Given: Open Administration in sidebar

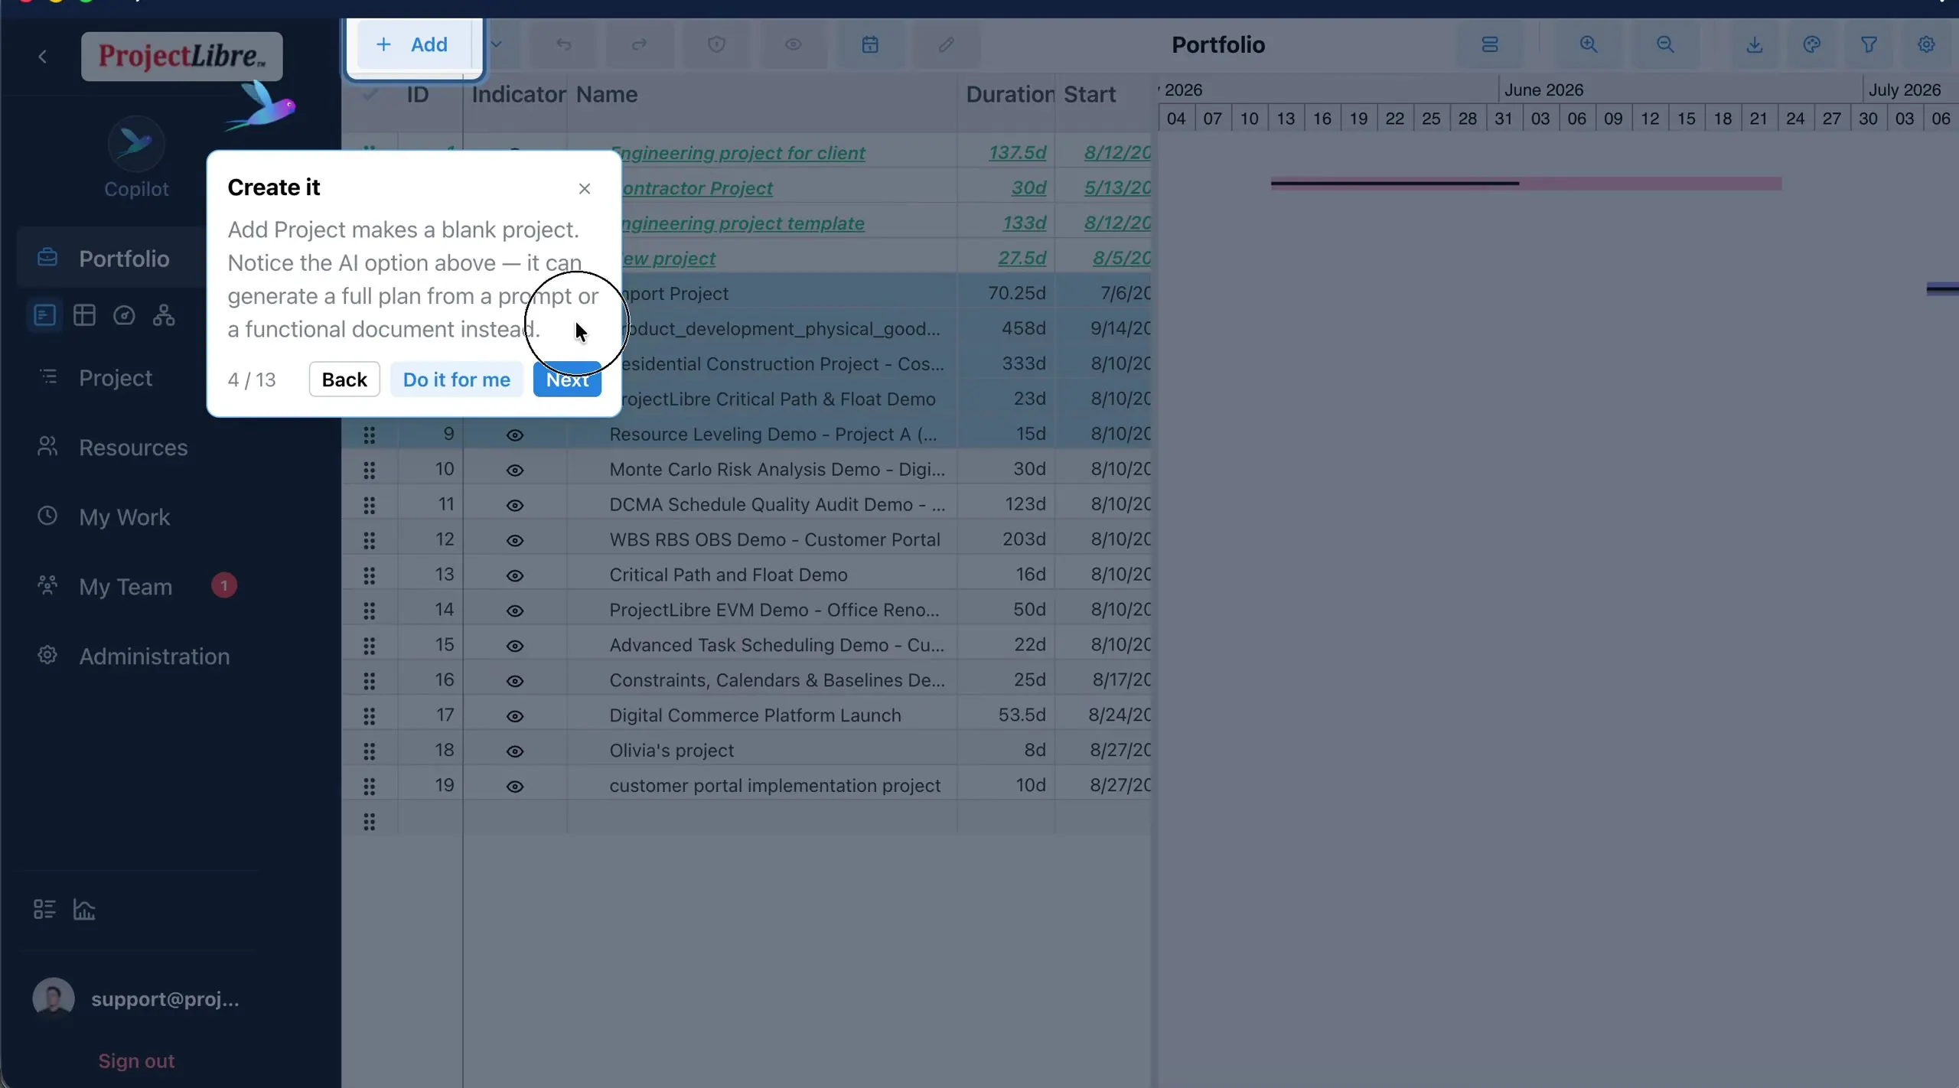Looking at the screenshot, I should [x=154, y=656].
